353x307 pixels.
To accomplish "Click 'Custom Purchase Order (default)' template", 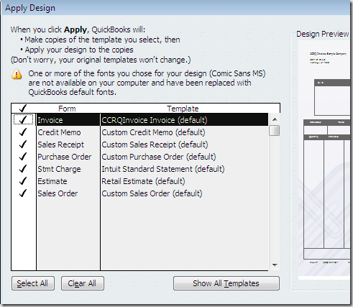I will point(184,157).
